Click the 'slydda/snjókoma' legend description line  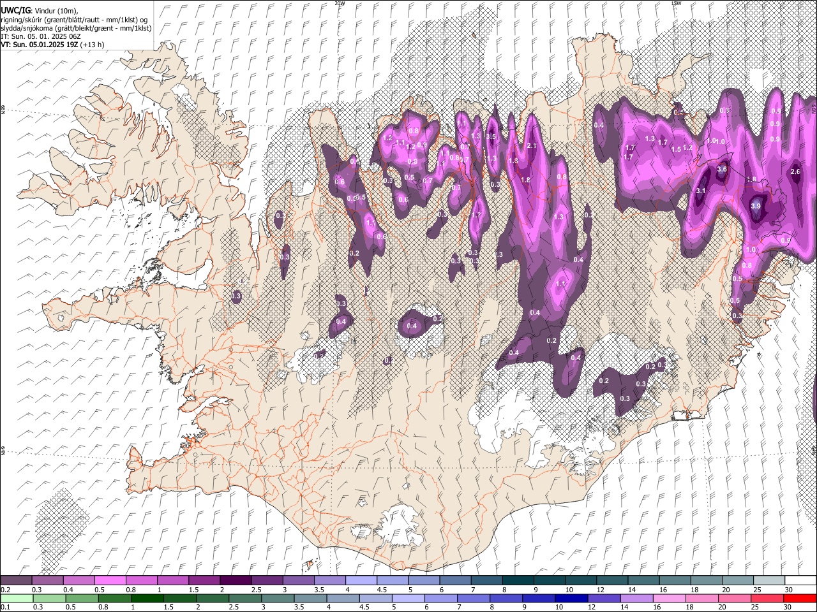[76, 27]
